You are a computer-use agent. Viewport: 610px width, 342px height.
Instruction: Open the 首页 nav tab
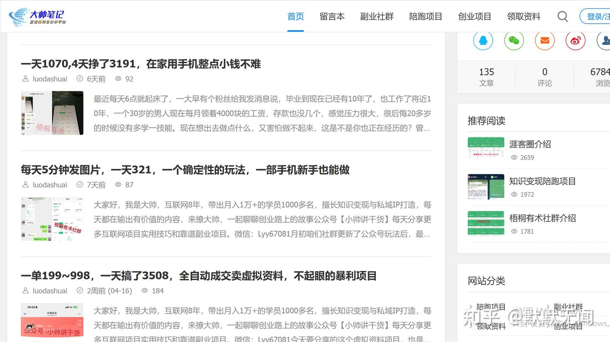296,17
